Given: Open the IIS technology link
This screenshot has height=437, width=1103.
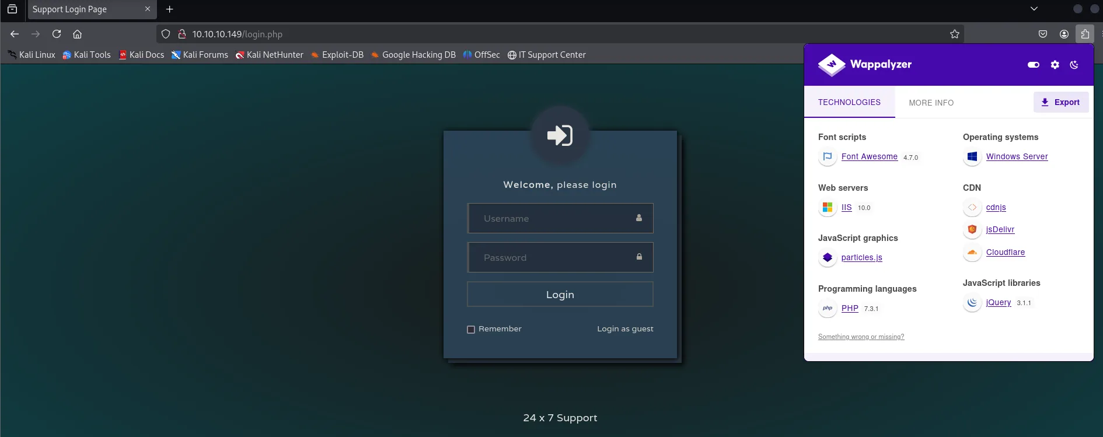Looking at the screenshot, I should (x=847, y=208).
